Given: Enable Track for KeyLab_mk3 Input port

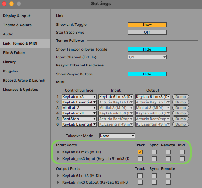Looking at the screenshot, I should pos(140,158).
